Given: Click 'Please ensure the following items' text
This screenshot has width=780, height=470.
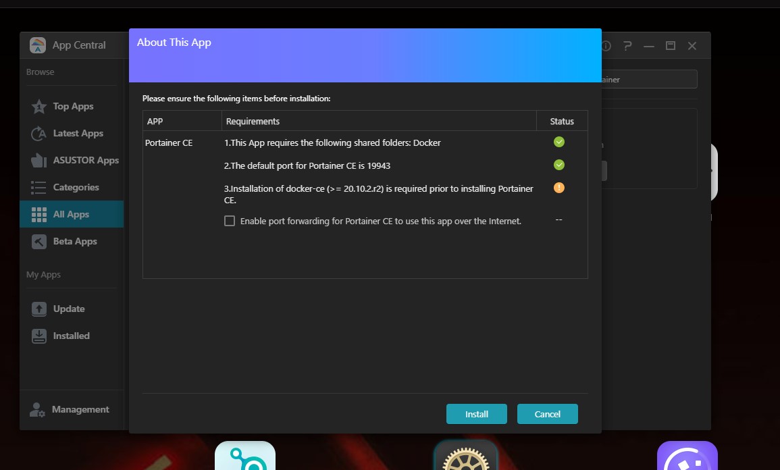Looking at the screenshot, I should pos(236,99).
